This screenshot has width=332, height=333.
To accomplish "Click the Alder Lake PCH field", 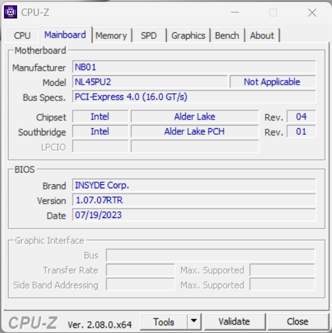I will [195, 131].
